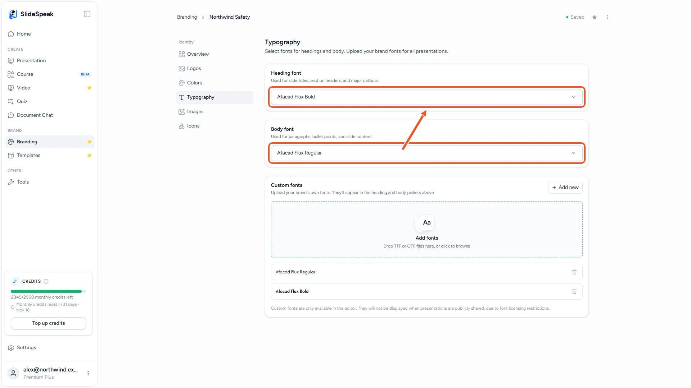Screen dimensions: 691x388
Task: Open the top-right more options menu
Action: click(x=608, y=17)
